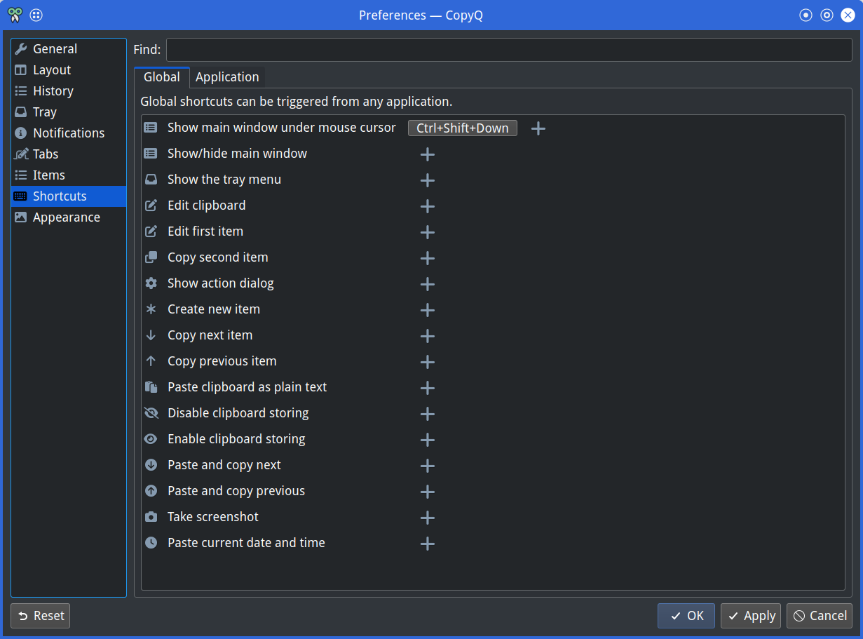Open the Global shortcuts tab

[161, 77]
